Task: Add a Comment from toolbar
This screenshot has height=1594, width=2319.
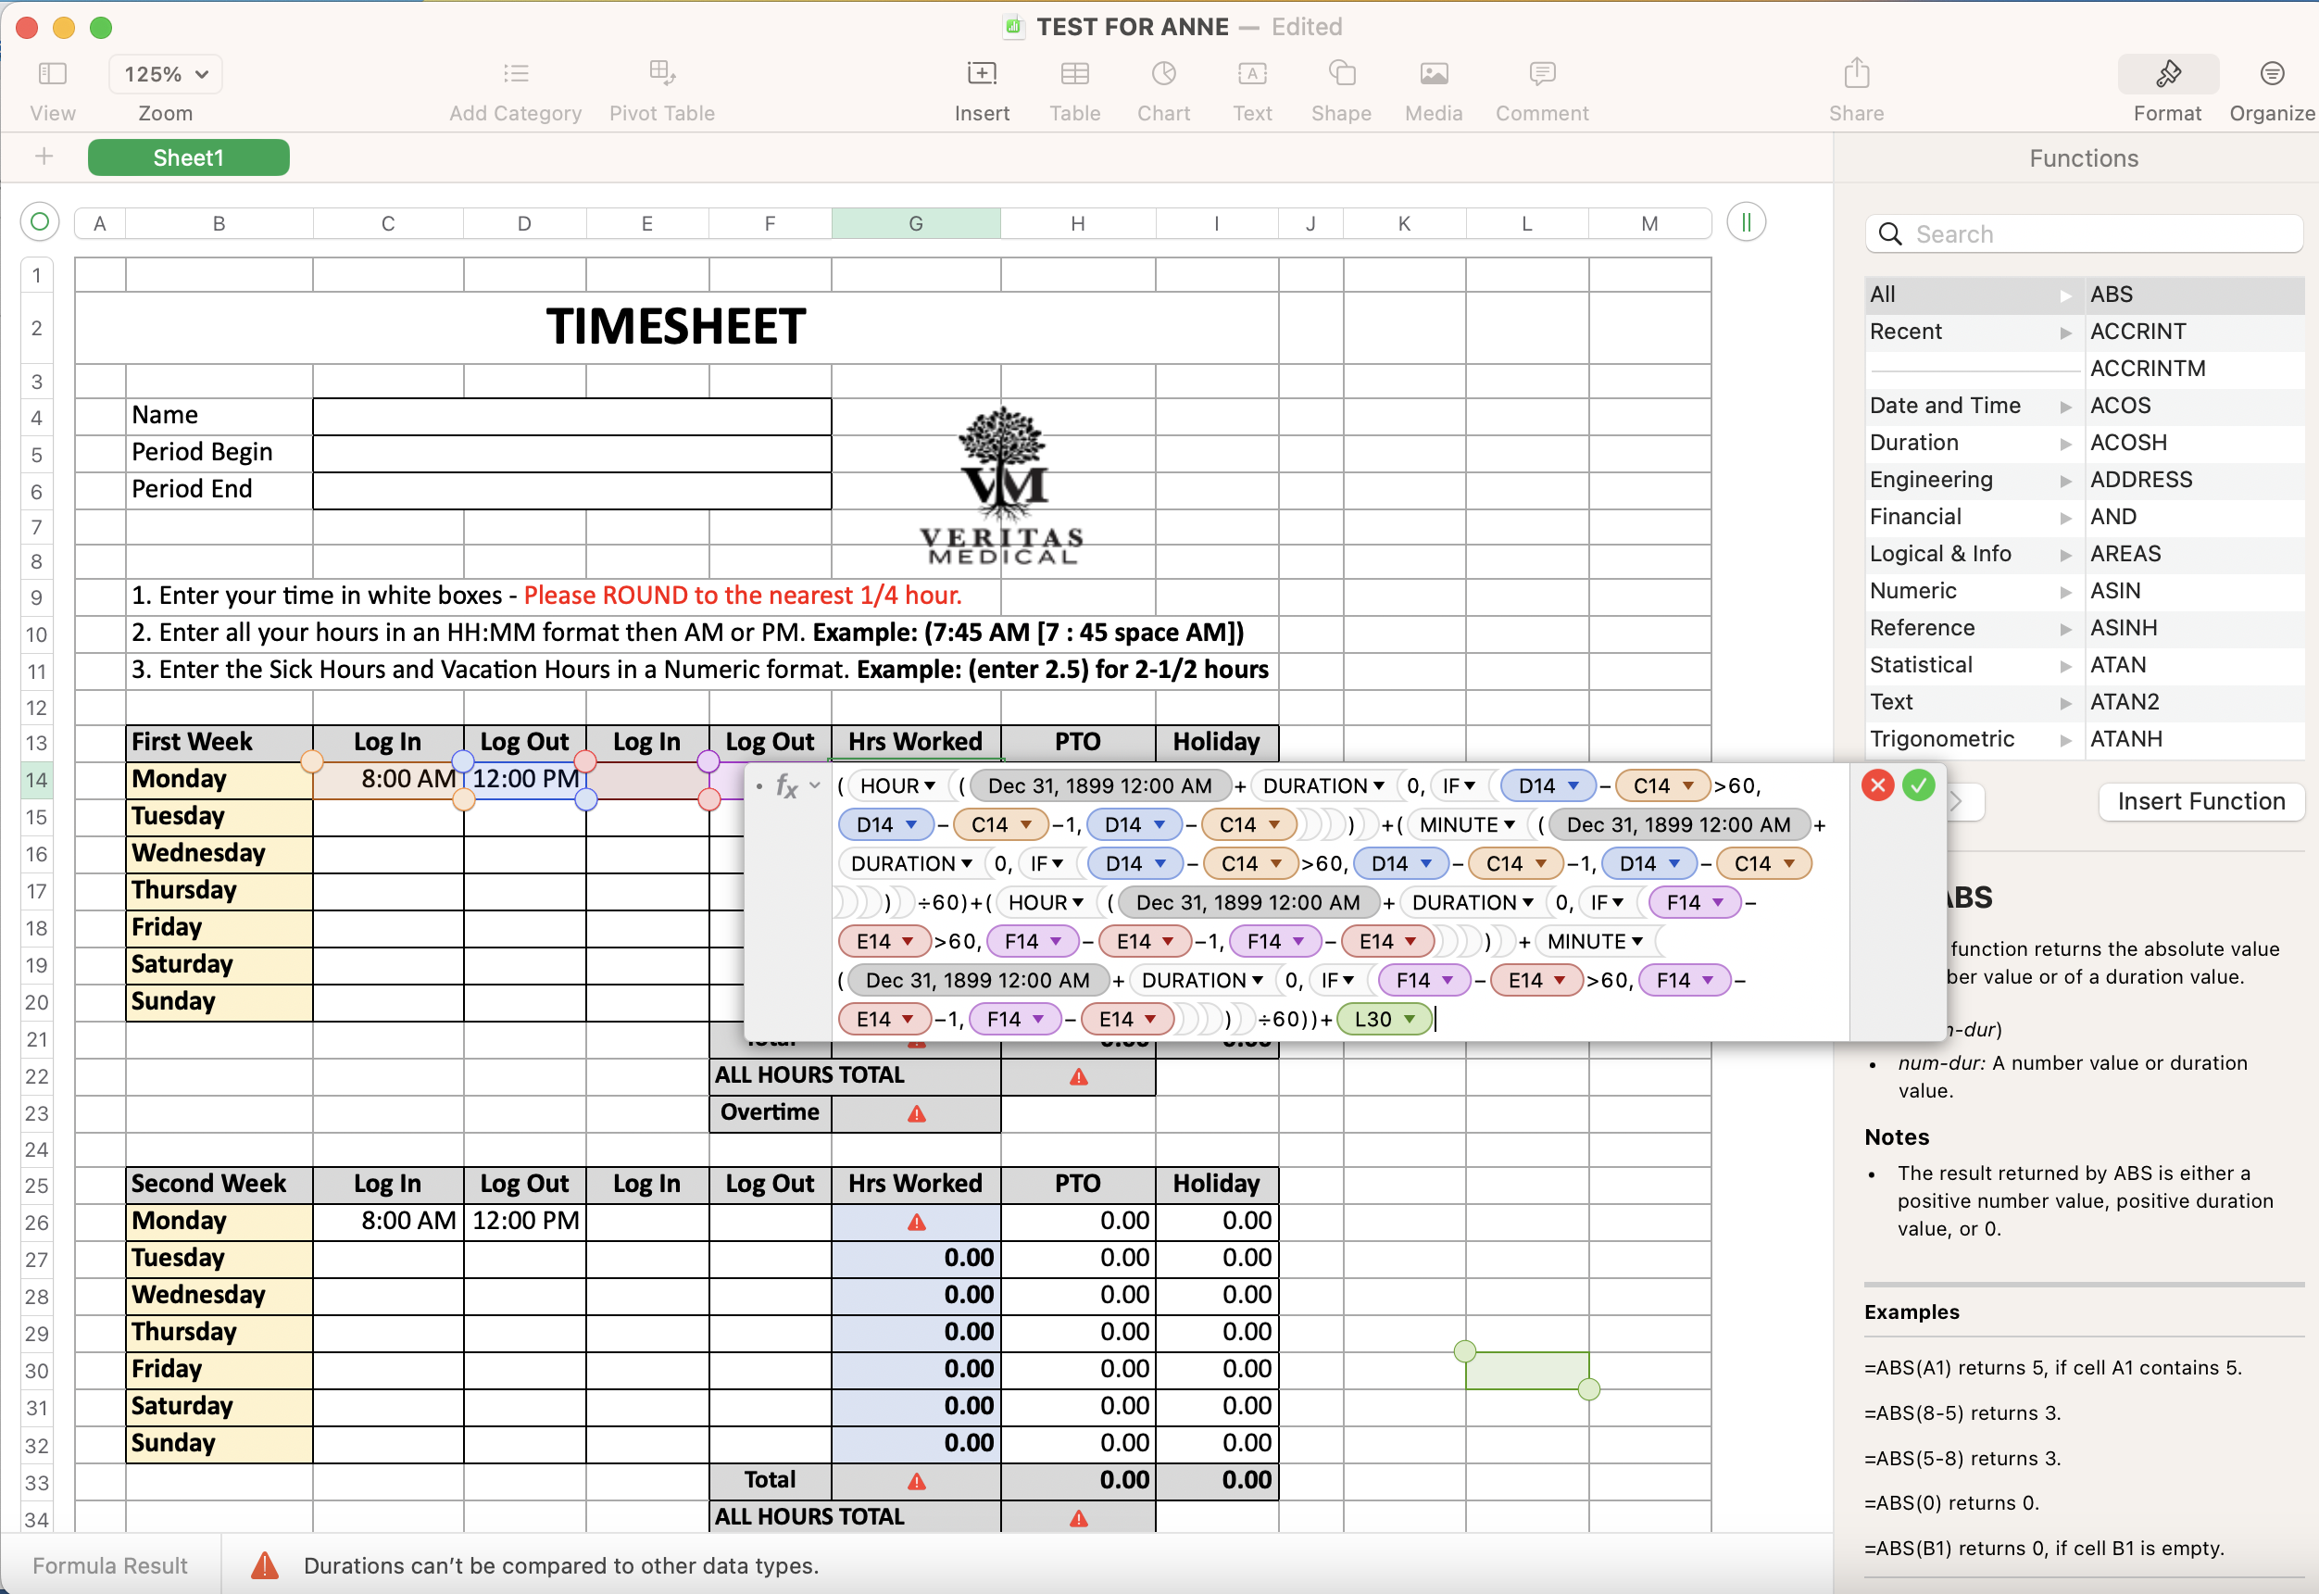Action: 1541,74
